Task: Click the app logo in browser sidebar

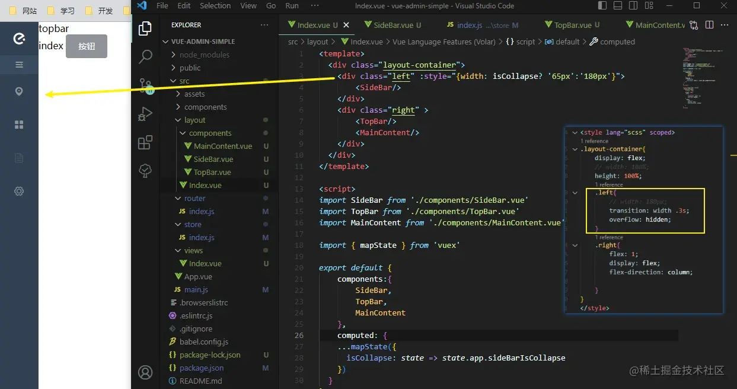Action: pos(19,39)
